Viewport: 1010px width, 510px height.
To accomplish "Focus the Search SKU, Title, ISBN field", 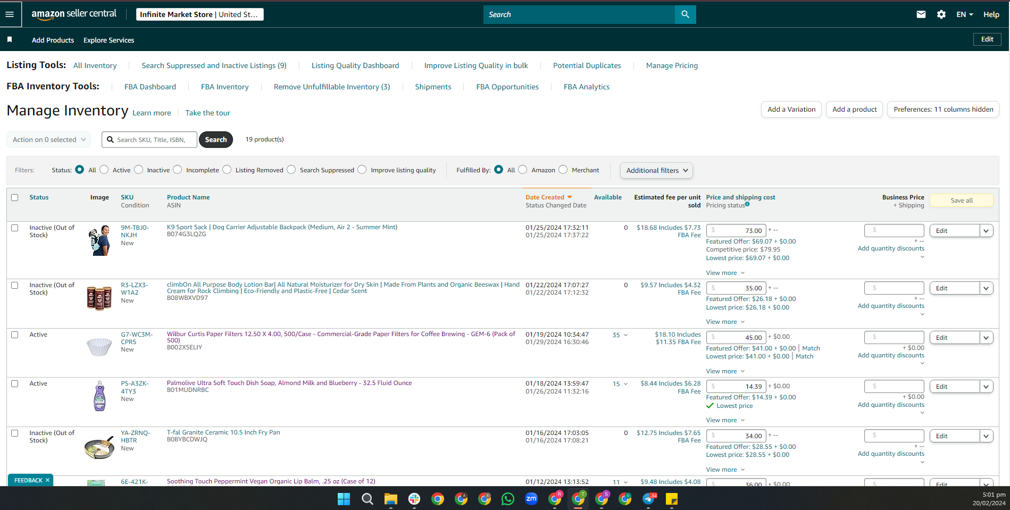I will click(149, 139).
